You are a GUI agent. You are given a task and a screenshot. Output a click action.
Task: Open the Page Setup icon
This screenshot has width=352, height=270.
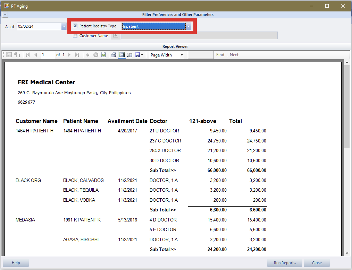129,55
